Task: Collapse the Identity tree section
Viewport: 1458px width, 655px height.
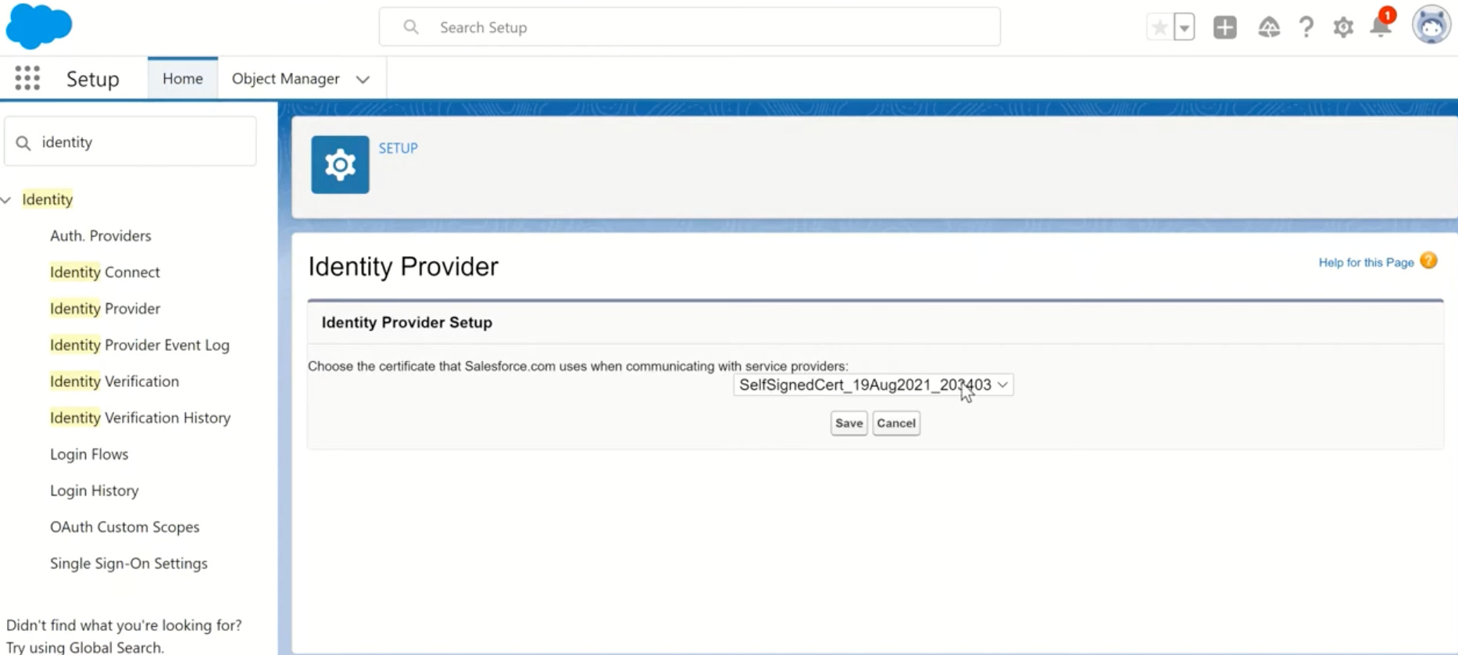Action: [x=6, y=200]
